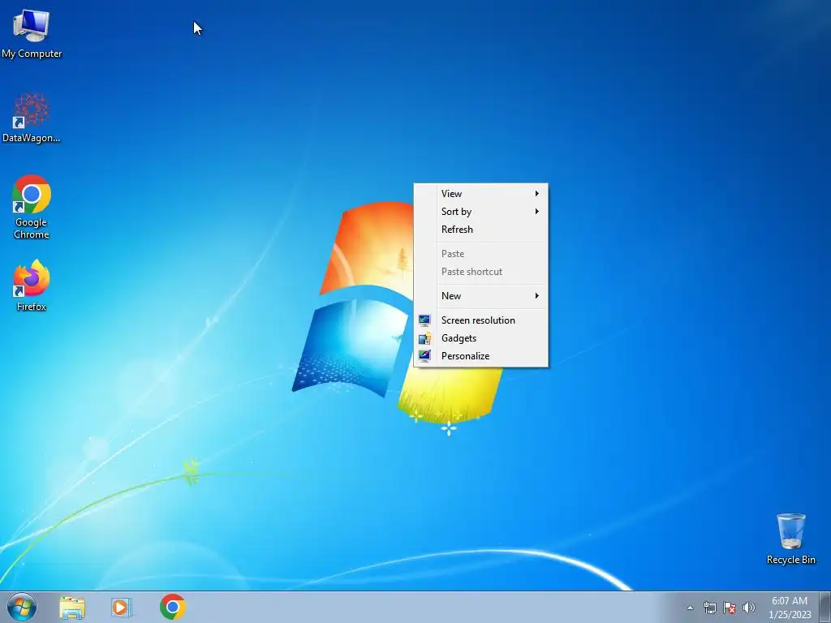Open the Windows Start menu orb

(22, 607)
